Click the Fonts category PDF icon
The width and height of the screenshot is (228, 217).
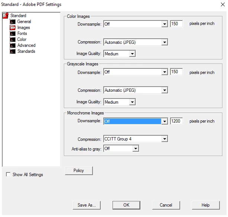13,33
